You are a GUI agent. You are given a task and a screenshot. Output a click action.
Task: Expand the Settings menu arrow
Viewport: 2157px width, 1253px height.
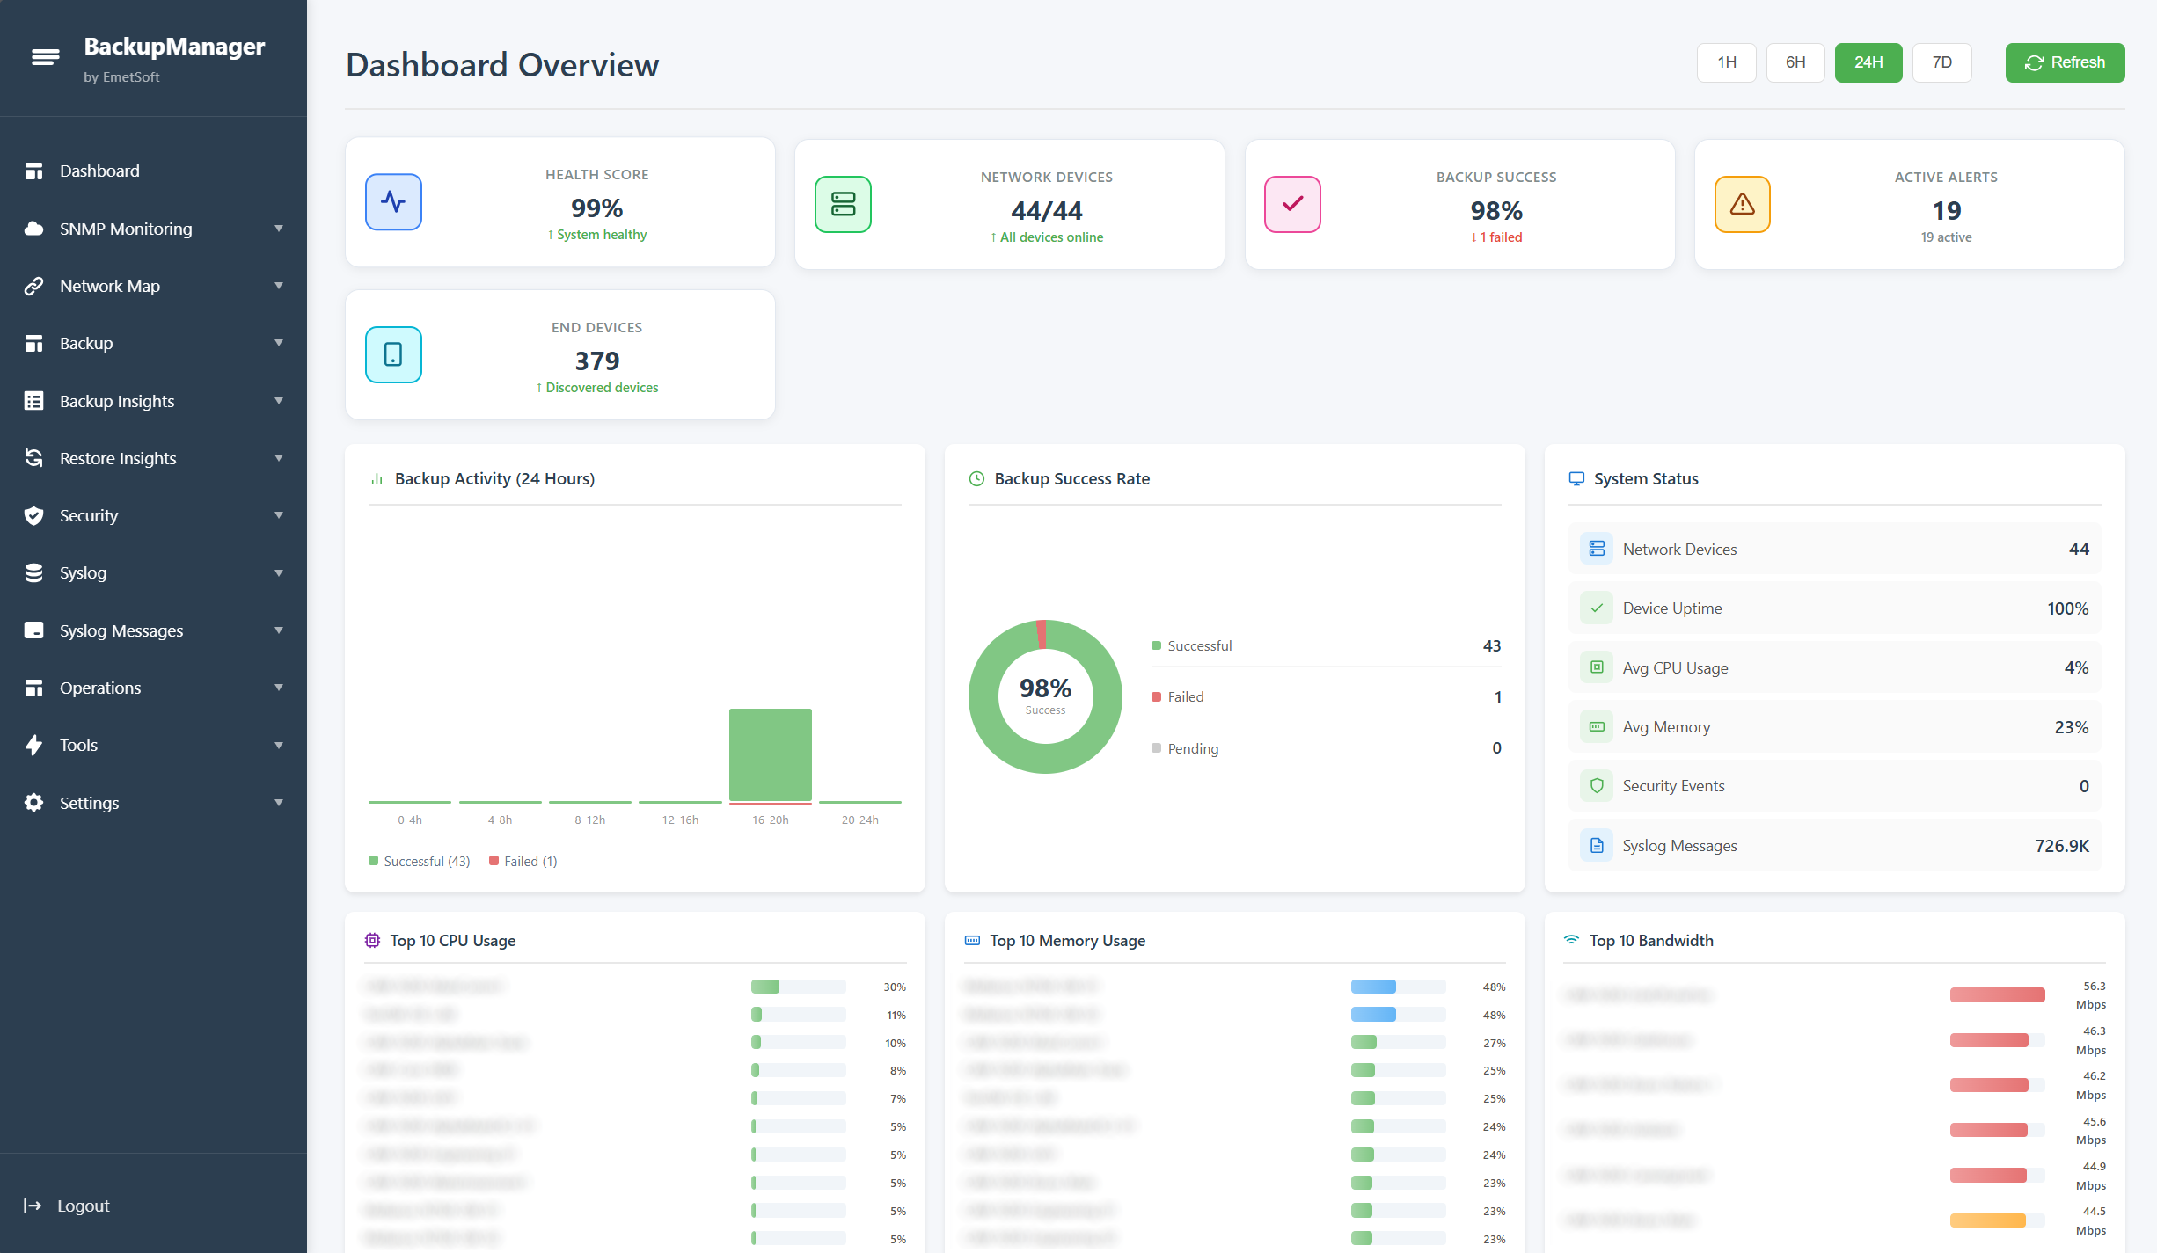point(279,803)
